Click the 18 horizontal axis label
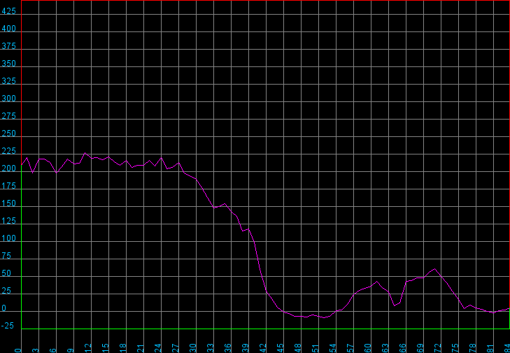Image resolution: width=510 pixels, height=353 pixels. click(x=123, y=348)
